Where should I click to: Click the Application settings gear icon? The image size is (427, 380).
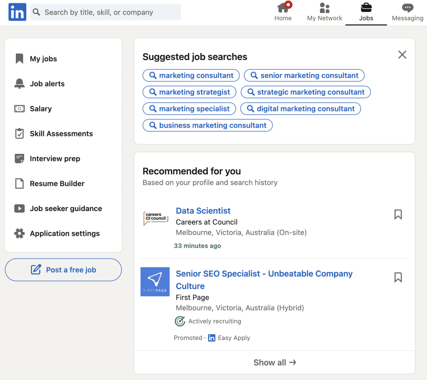pyautogui.click(x=19, y=234)
